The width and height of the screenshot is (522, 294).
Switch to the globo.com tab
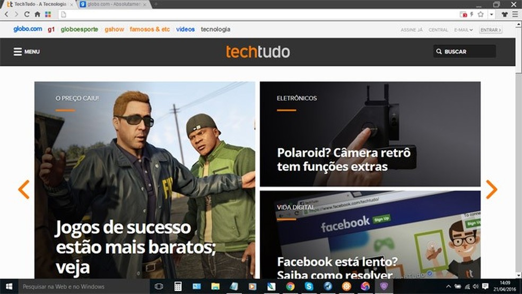tap(114, 4)
